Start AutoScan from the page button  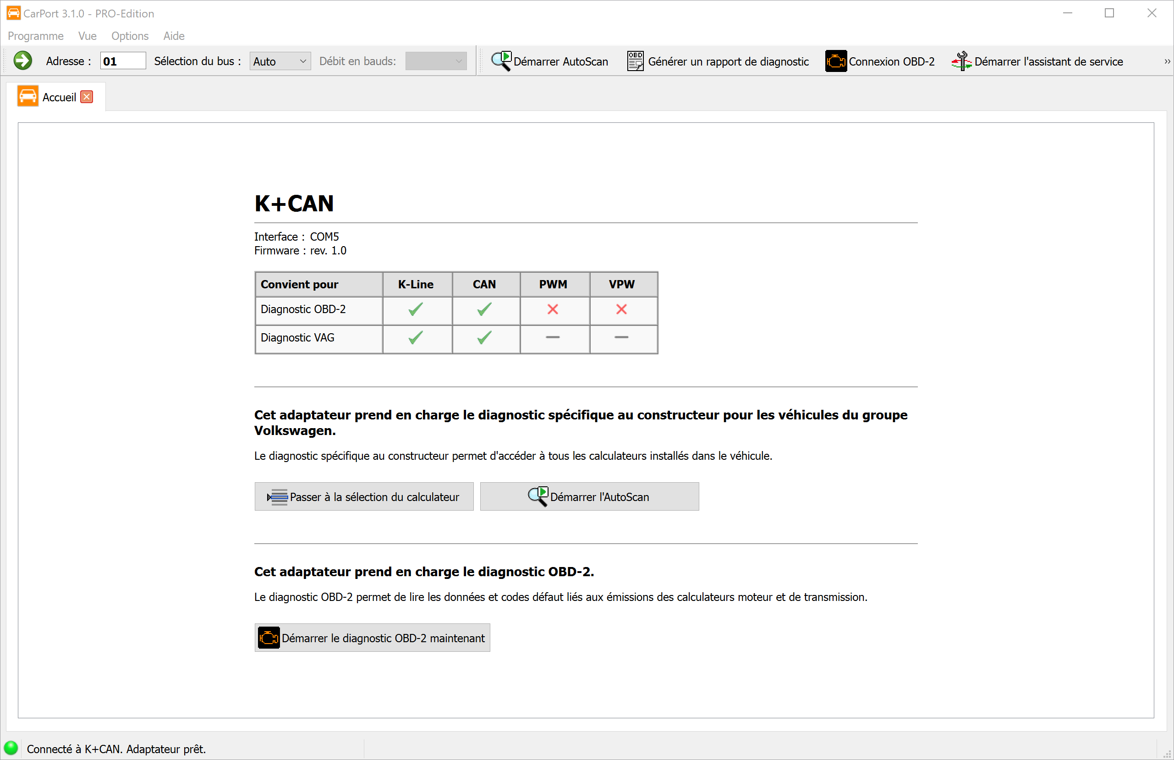pos(589,496)
